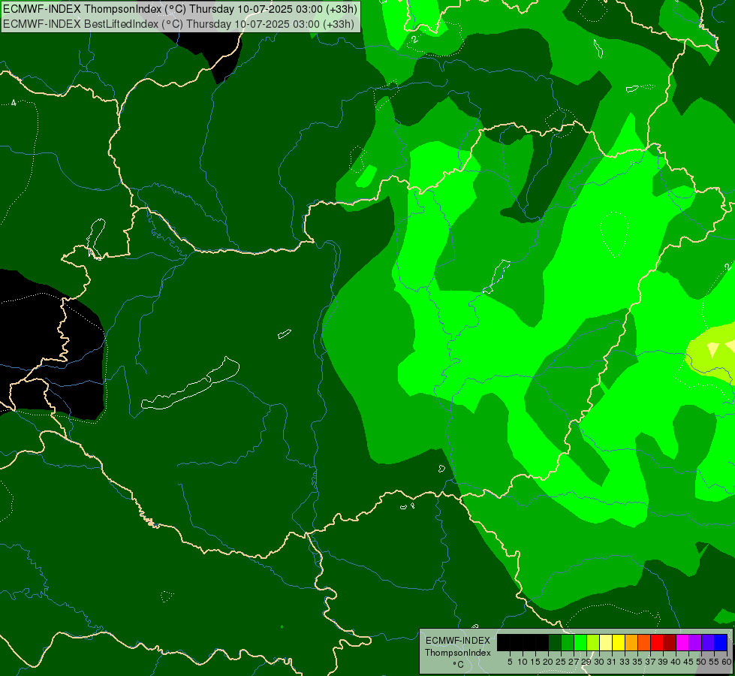Click the legend tick value 45

pos(688,662)
